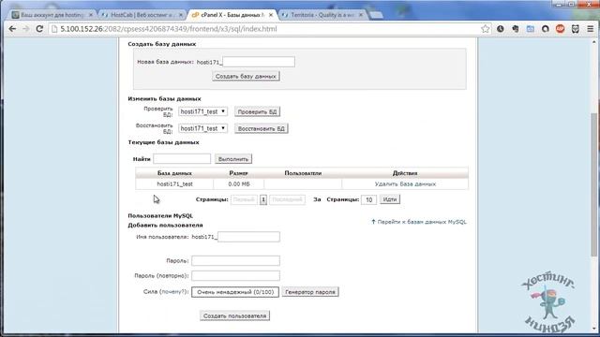Image resolution: width=600 pixels, height=337 pixels.
Task: Click the 'Восстановить БД' button
Action: pyautogui.click(x=262, y=128)
